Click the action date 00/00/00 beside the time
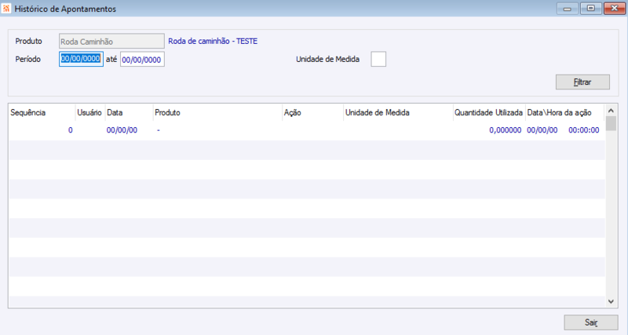 coord(542,130)
